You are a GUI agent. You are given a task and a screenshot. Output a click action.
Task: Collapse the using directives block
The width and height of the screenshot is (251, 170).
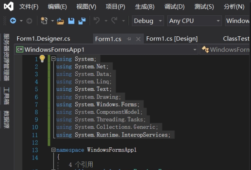(x=53, y=59)
